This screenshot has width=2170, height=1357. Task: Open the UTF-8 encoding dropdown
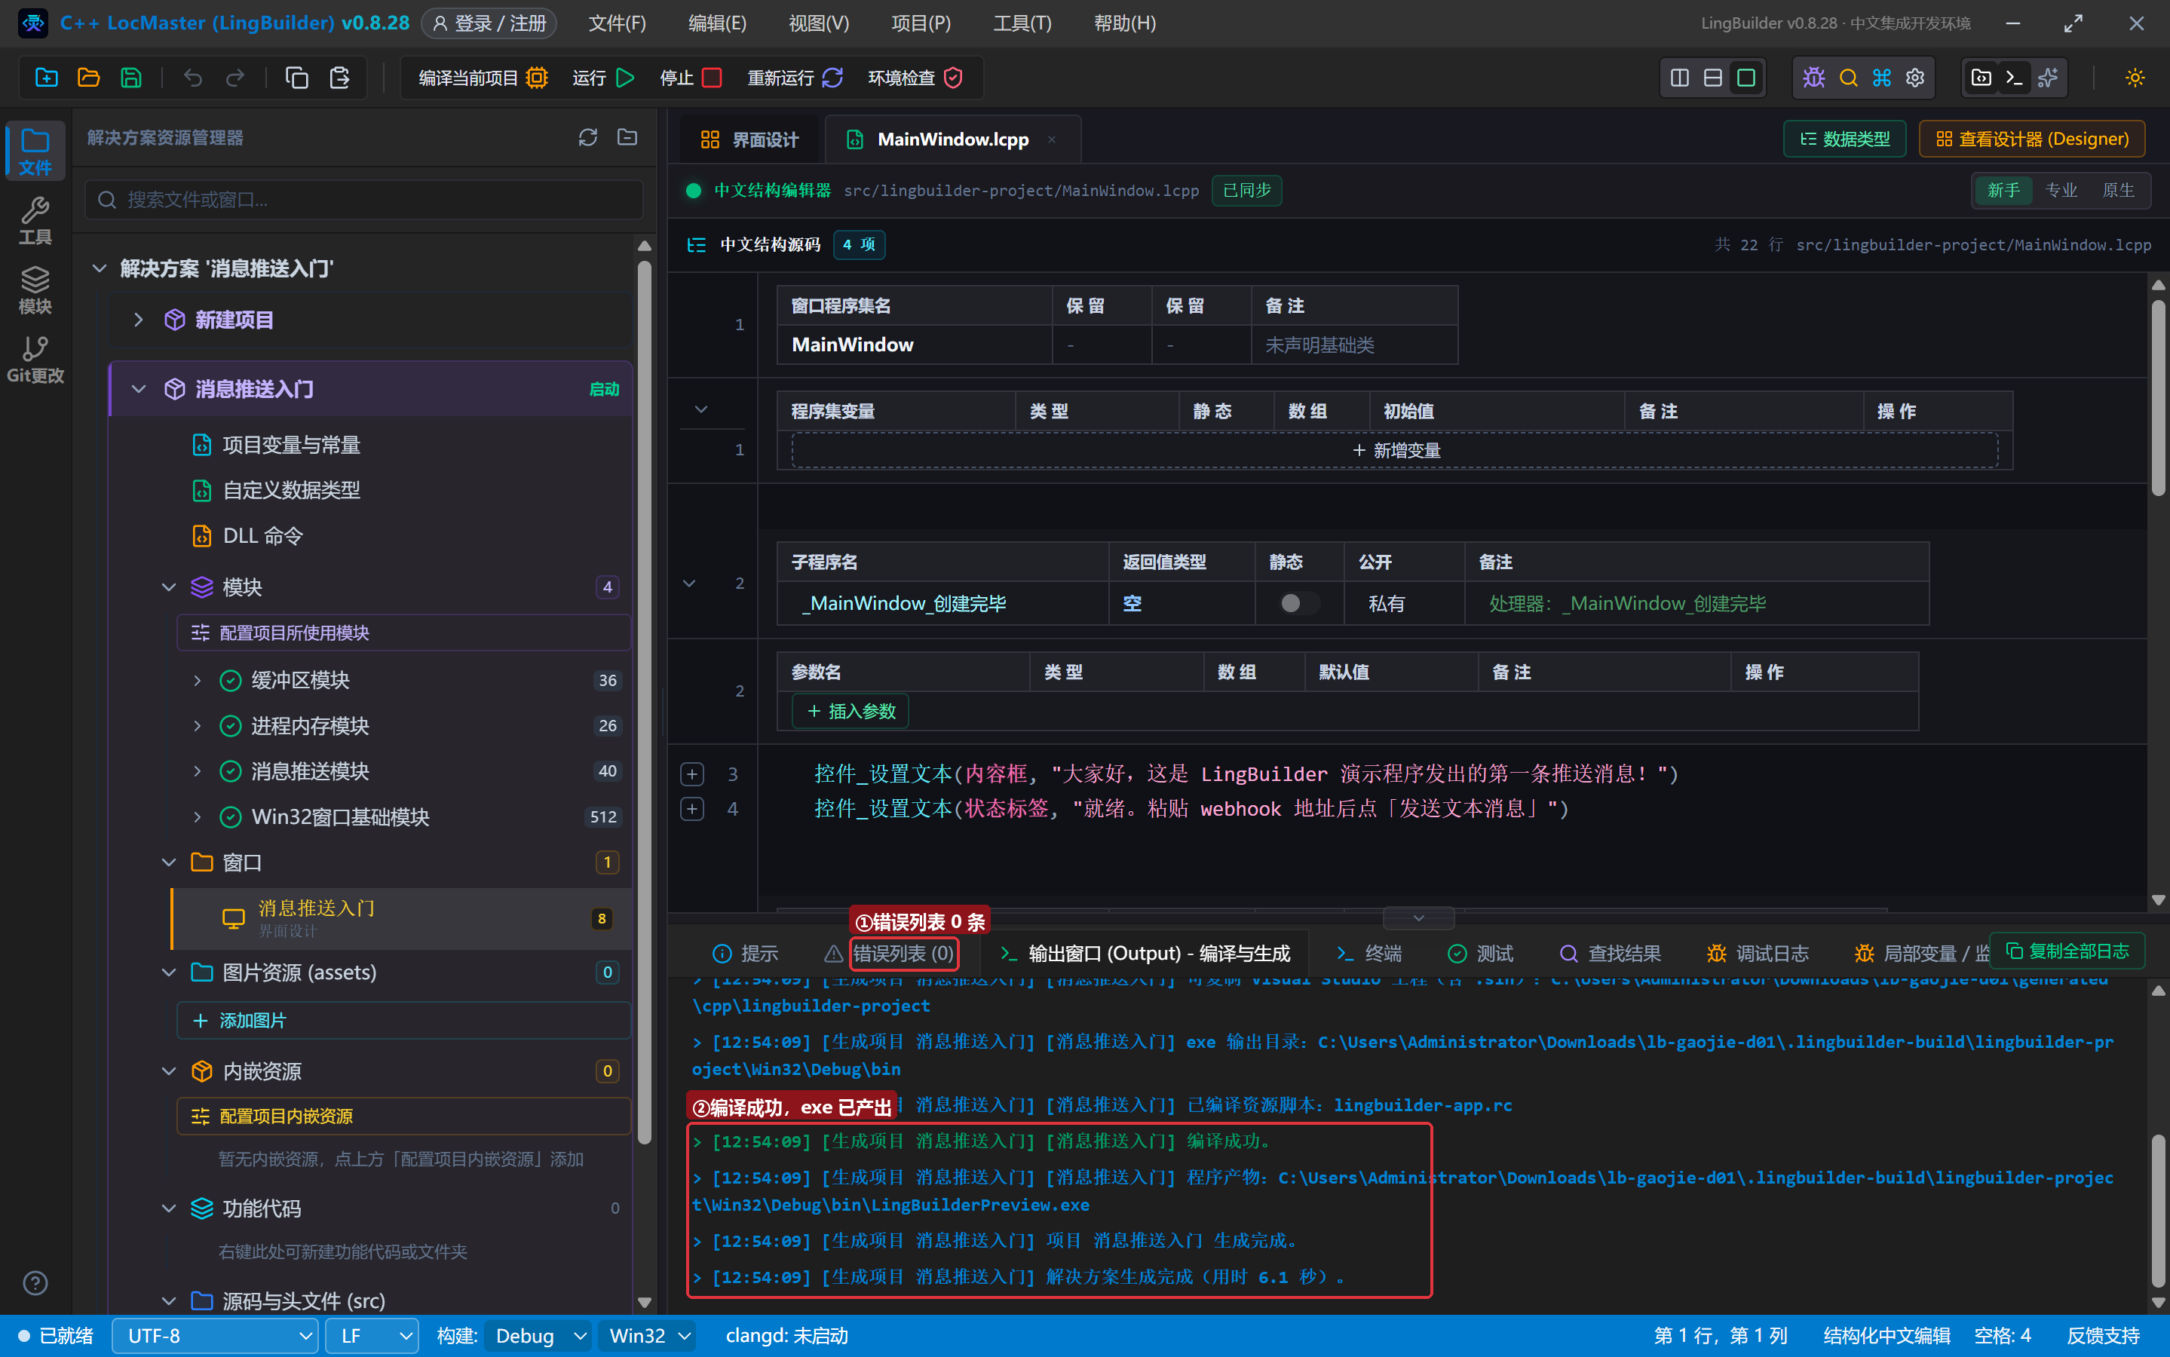216,1335
